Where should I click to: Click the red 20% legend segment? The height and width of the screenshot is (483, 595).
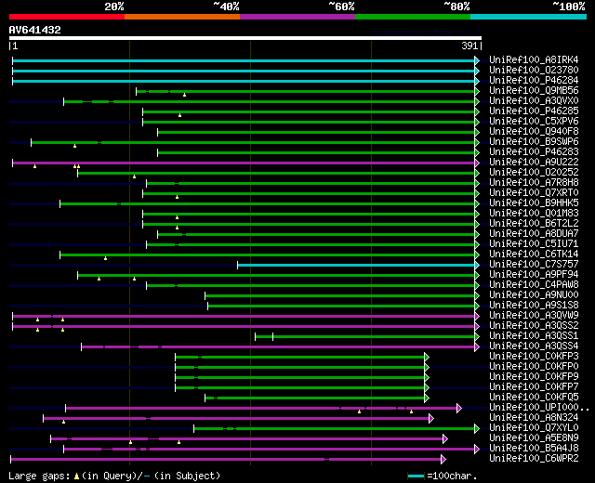pos(67,17)
